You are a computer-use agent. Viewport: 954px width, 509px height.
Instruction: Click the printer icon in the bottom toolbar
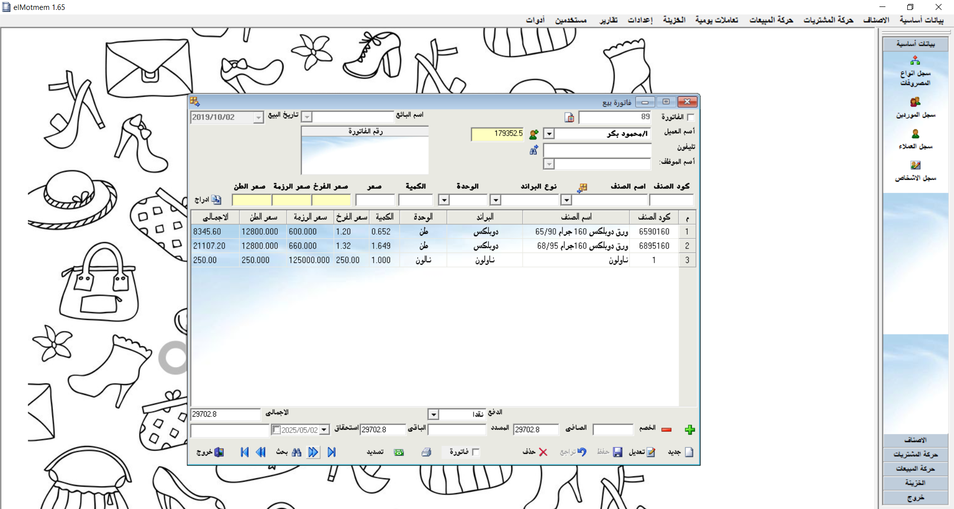pyautogui.click(x=426, y=452)
